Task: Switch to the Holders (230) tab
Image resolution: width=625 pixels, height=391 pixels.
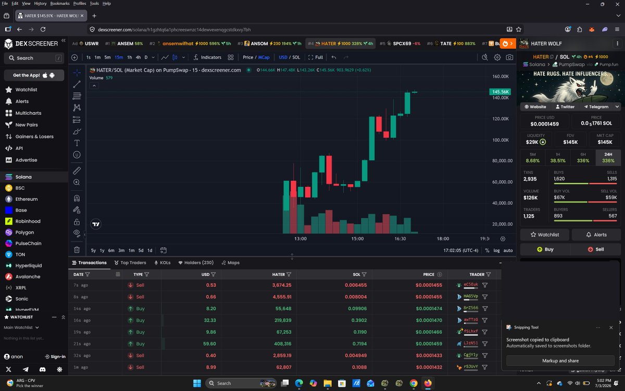Action: click(196, 263)
